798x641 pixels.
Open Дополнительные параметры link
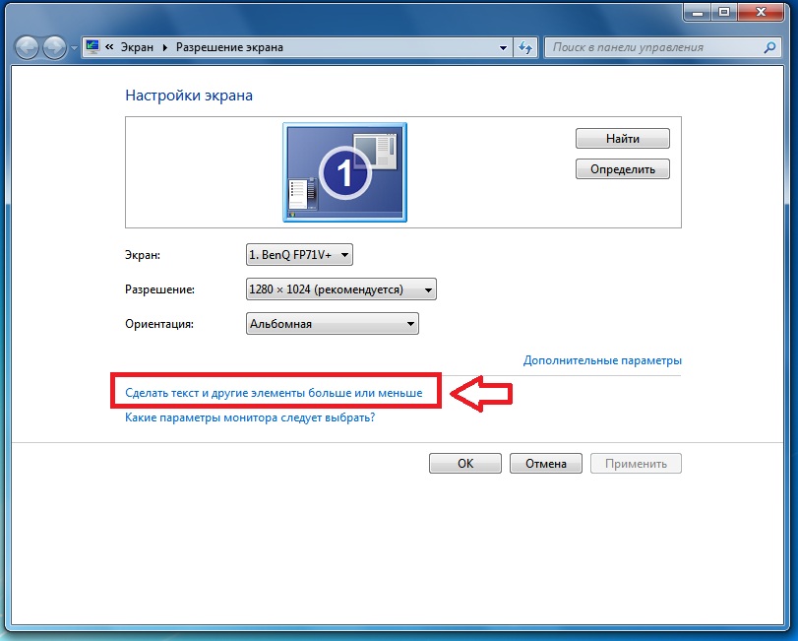(602, 360)
